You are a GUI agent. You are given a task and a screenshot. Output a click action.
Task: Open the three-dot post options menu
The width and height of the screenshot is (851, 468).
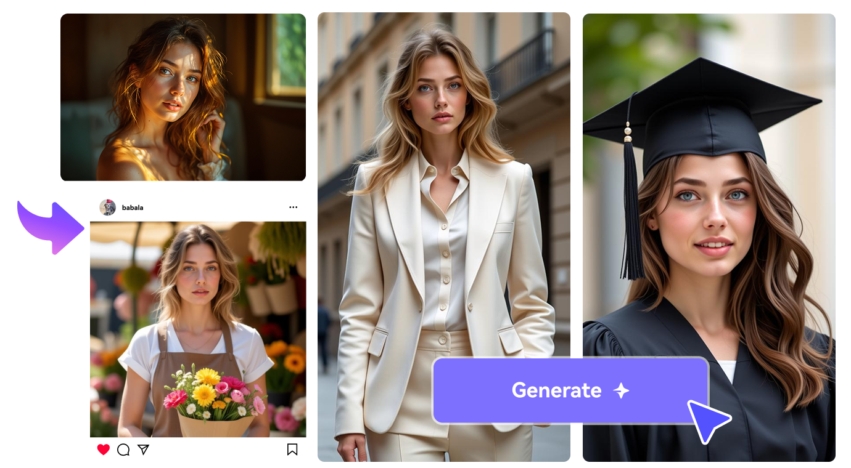click(x=294, y=208)
